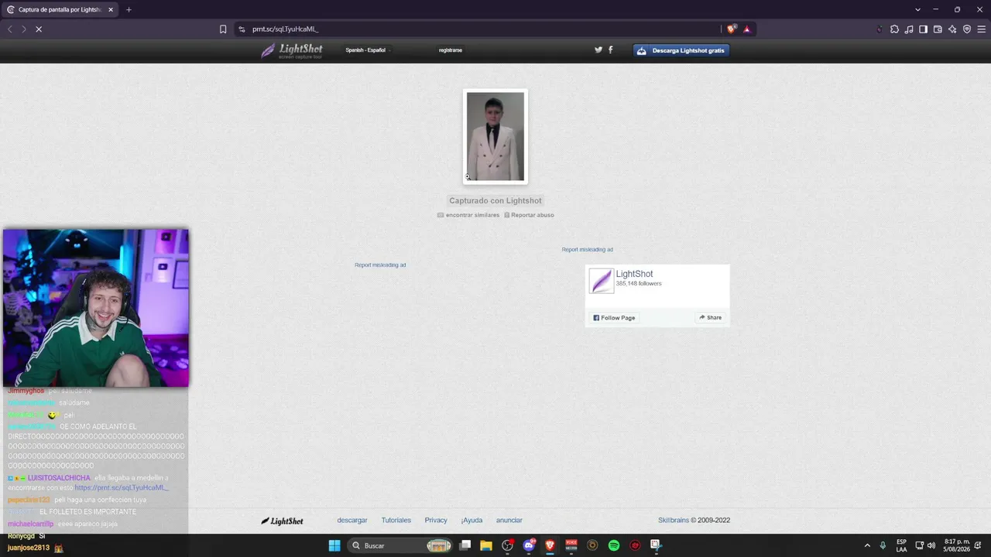991x557 pixels.
Task: Open the ¡Ayuda footer link
Action: pos(471,521)
